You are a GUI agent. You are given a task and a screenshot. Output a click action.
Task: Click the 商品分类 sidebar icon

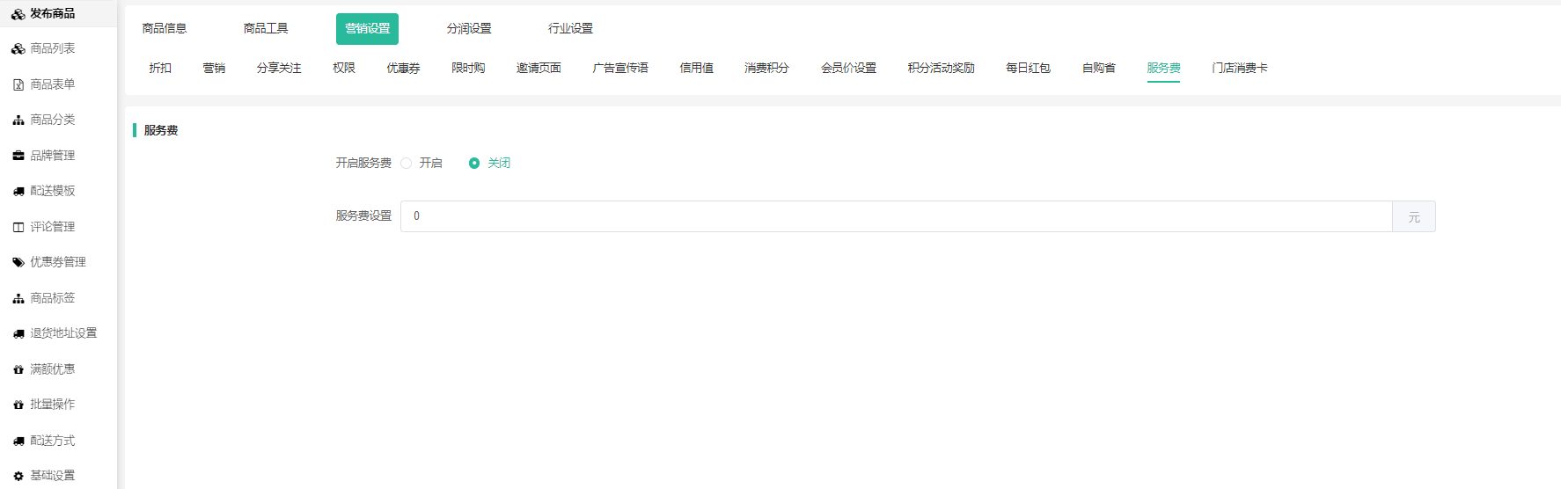coord(18,120)
